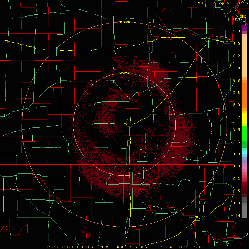Click the dark purple segment atop the color scale
This screenshot has width=249, height=249.
pos(244,28)
